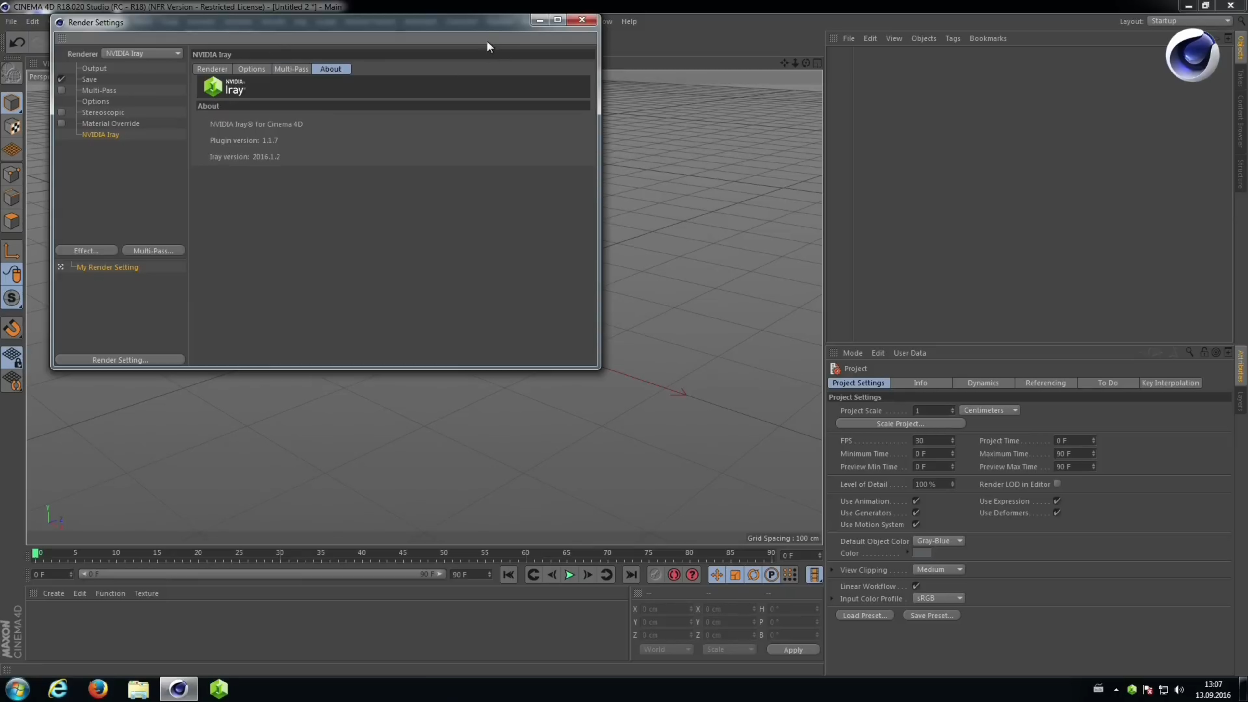Click the Apply button in Coordinates panel
Viewport: 1248px width, 702px height.
pyautogui.click(x=793, y=650)
